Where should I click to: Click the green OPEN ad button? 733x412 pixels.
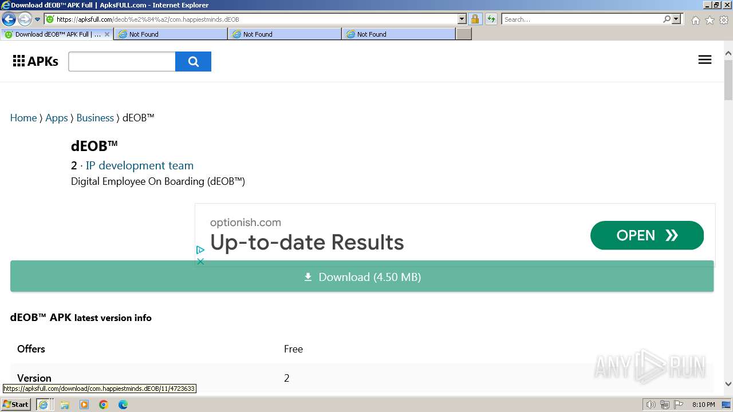647,235
